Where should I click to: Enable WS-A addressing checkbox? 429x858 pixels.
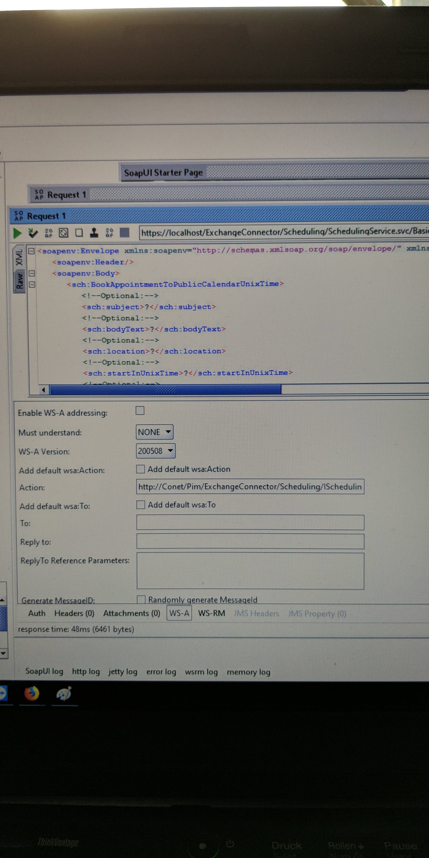click(140, 410)
